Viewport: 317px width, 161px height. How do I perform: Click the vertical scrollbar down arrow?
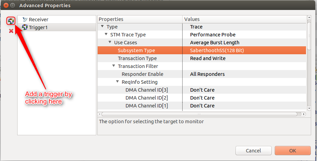point(309,108)
